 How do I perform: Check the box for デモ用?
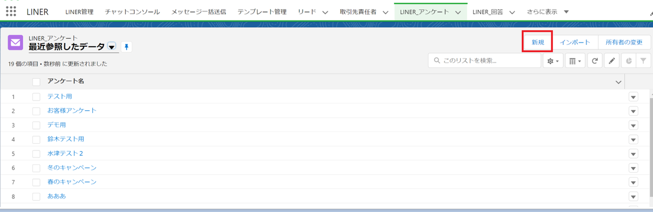[x=36, y=125]
